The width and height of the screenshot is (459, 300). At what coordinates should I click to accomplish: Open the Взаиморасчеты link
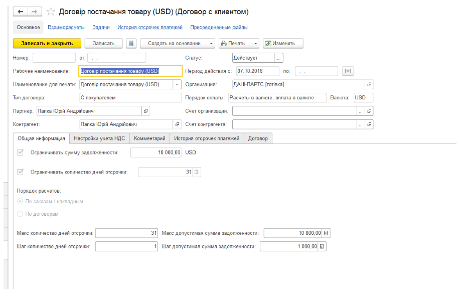pyautogui.click(x=66, y=27)
